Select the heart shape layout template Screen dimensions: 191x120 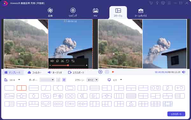(x=180, y=88)
